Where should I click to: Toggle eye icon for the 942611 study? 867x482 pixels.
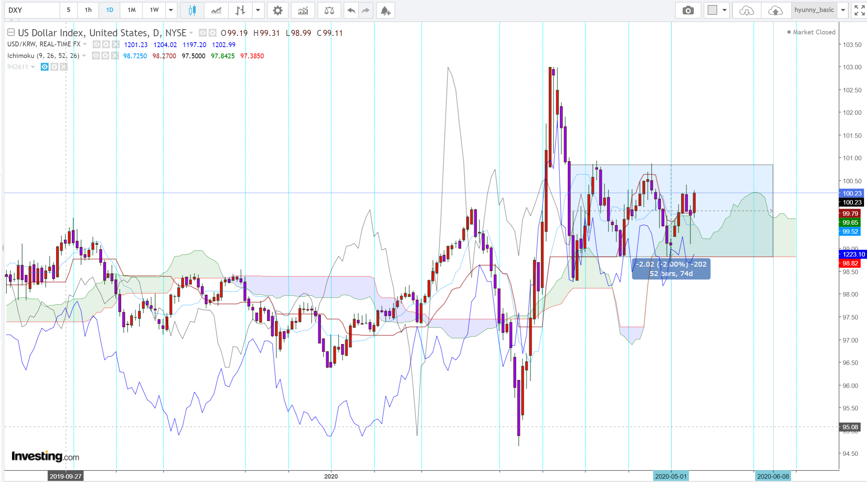tap(44, 67)
